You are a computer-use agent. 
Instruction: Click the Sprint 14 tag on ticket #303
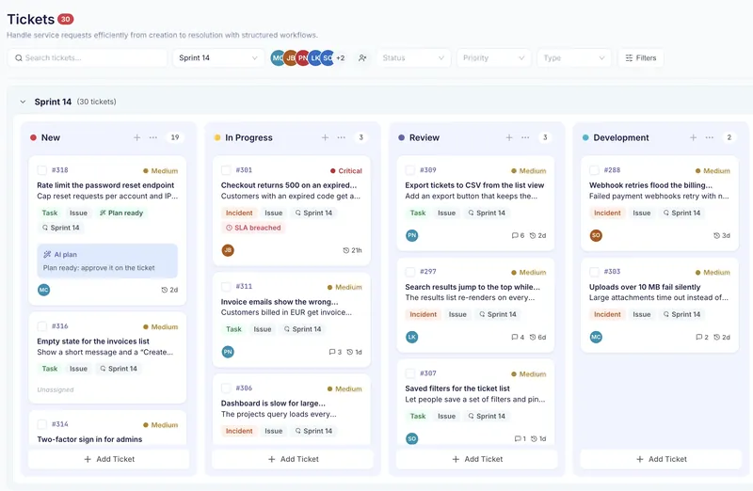(681, 314)
